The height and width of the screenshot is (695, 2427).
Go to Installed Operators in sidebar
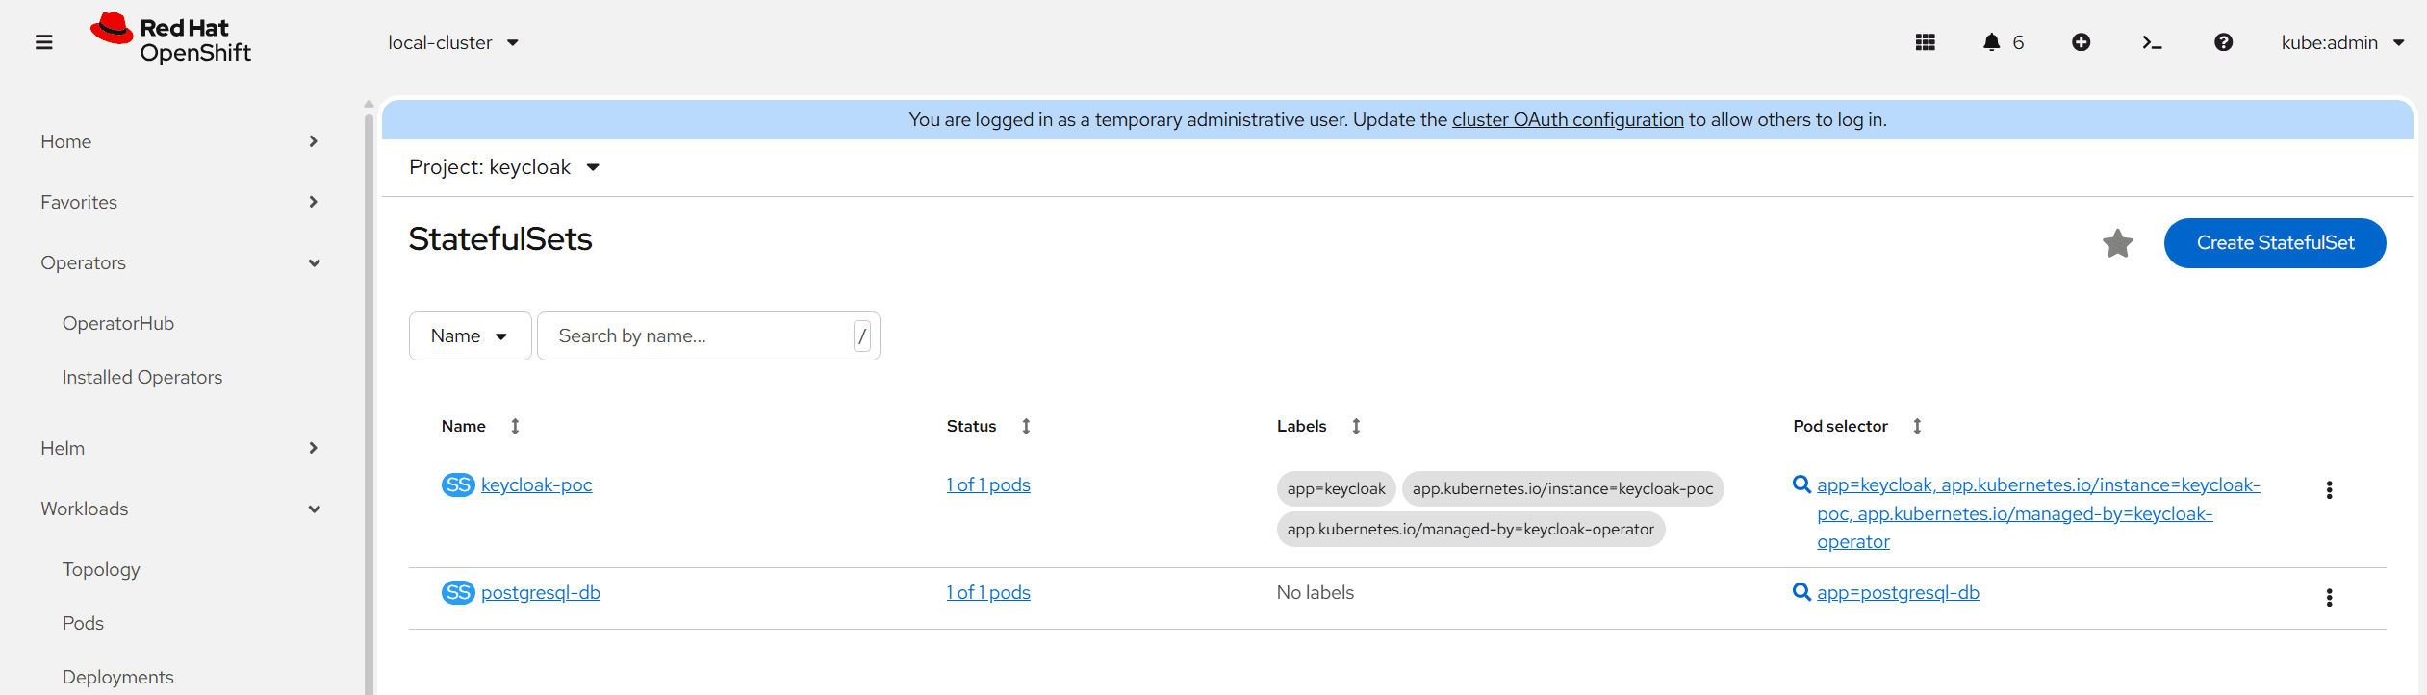pyautogui.click(x=142, y=378)
